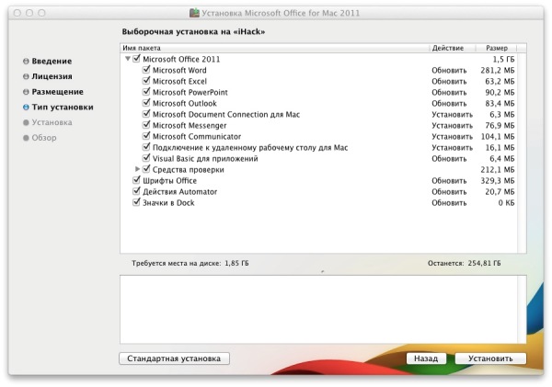552x387 pixels.
Task: Click the installer package icon in title bar
Action: 194,13
